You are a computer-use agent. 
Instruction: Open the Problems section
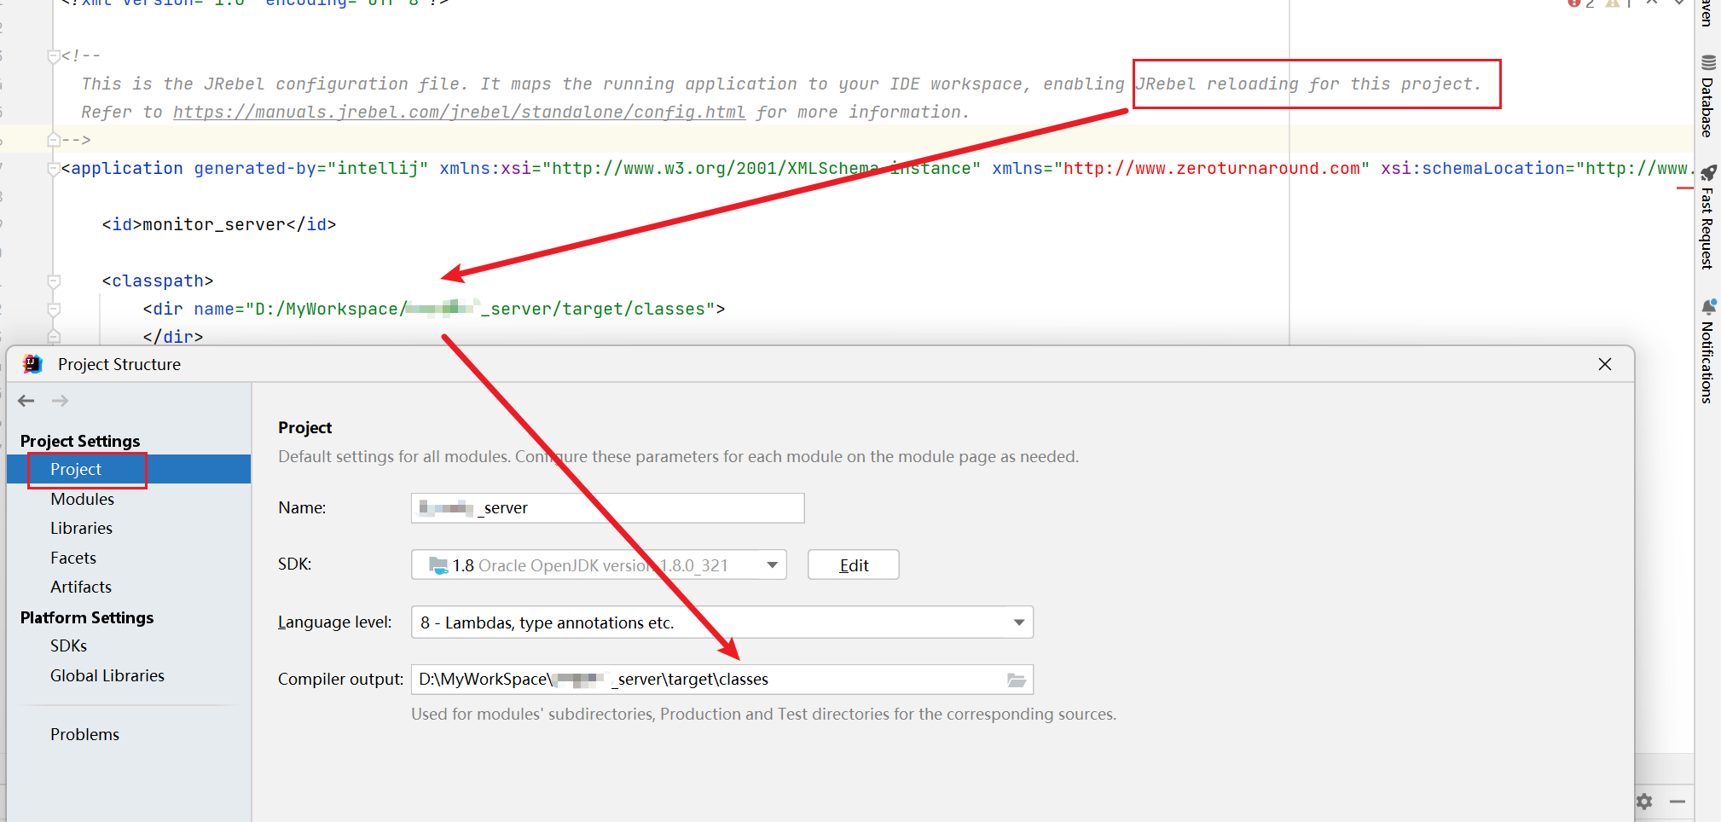[84, 734]
